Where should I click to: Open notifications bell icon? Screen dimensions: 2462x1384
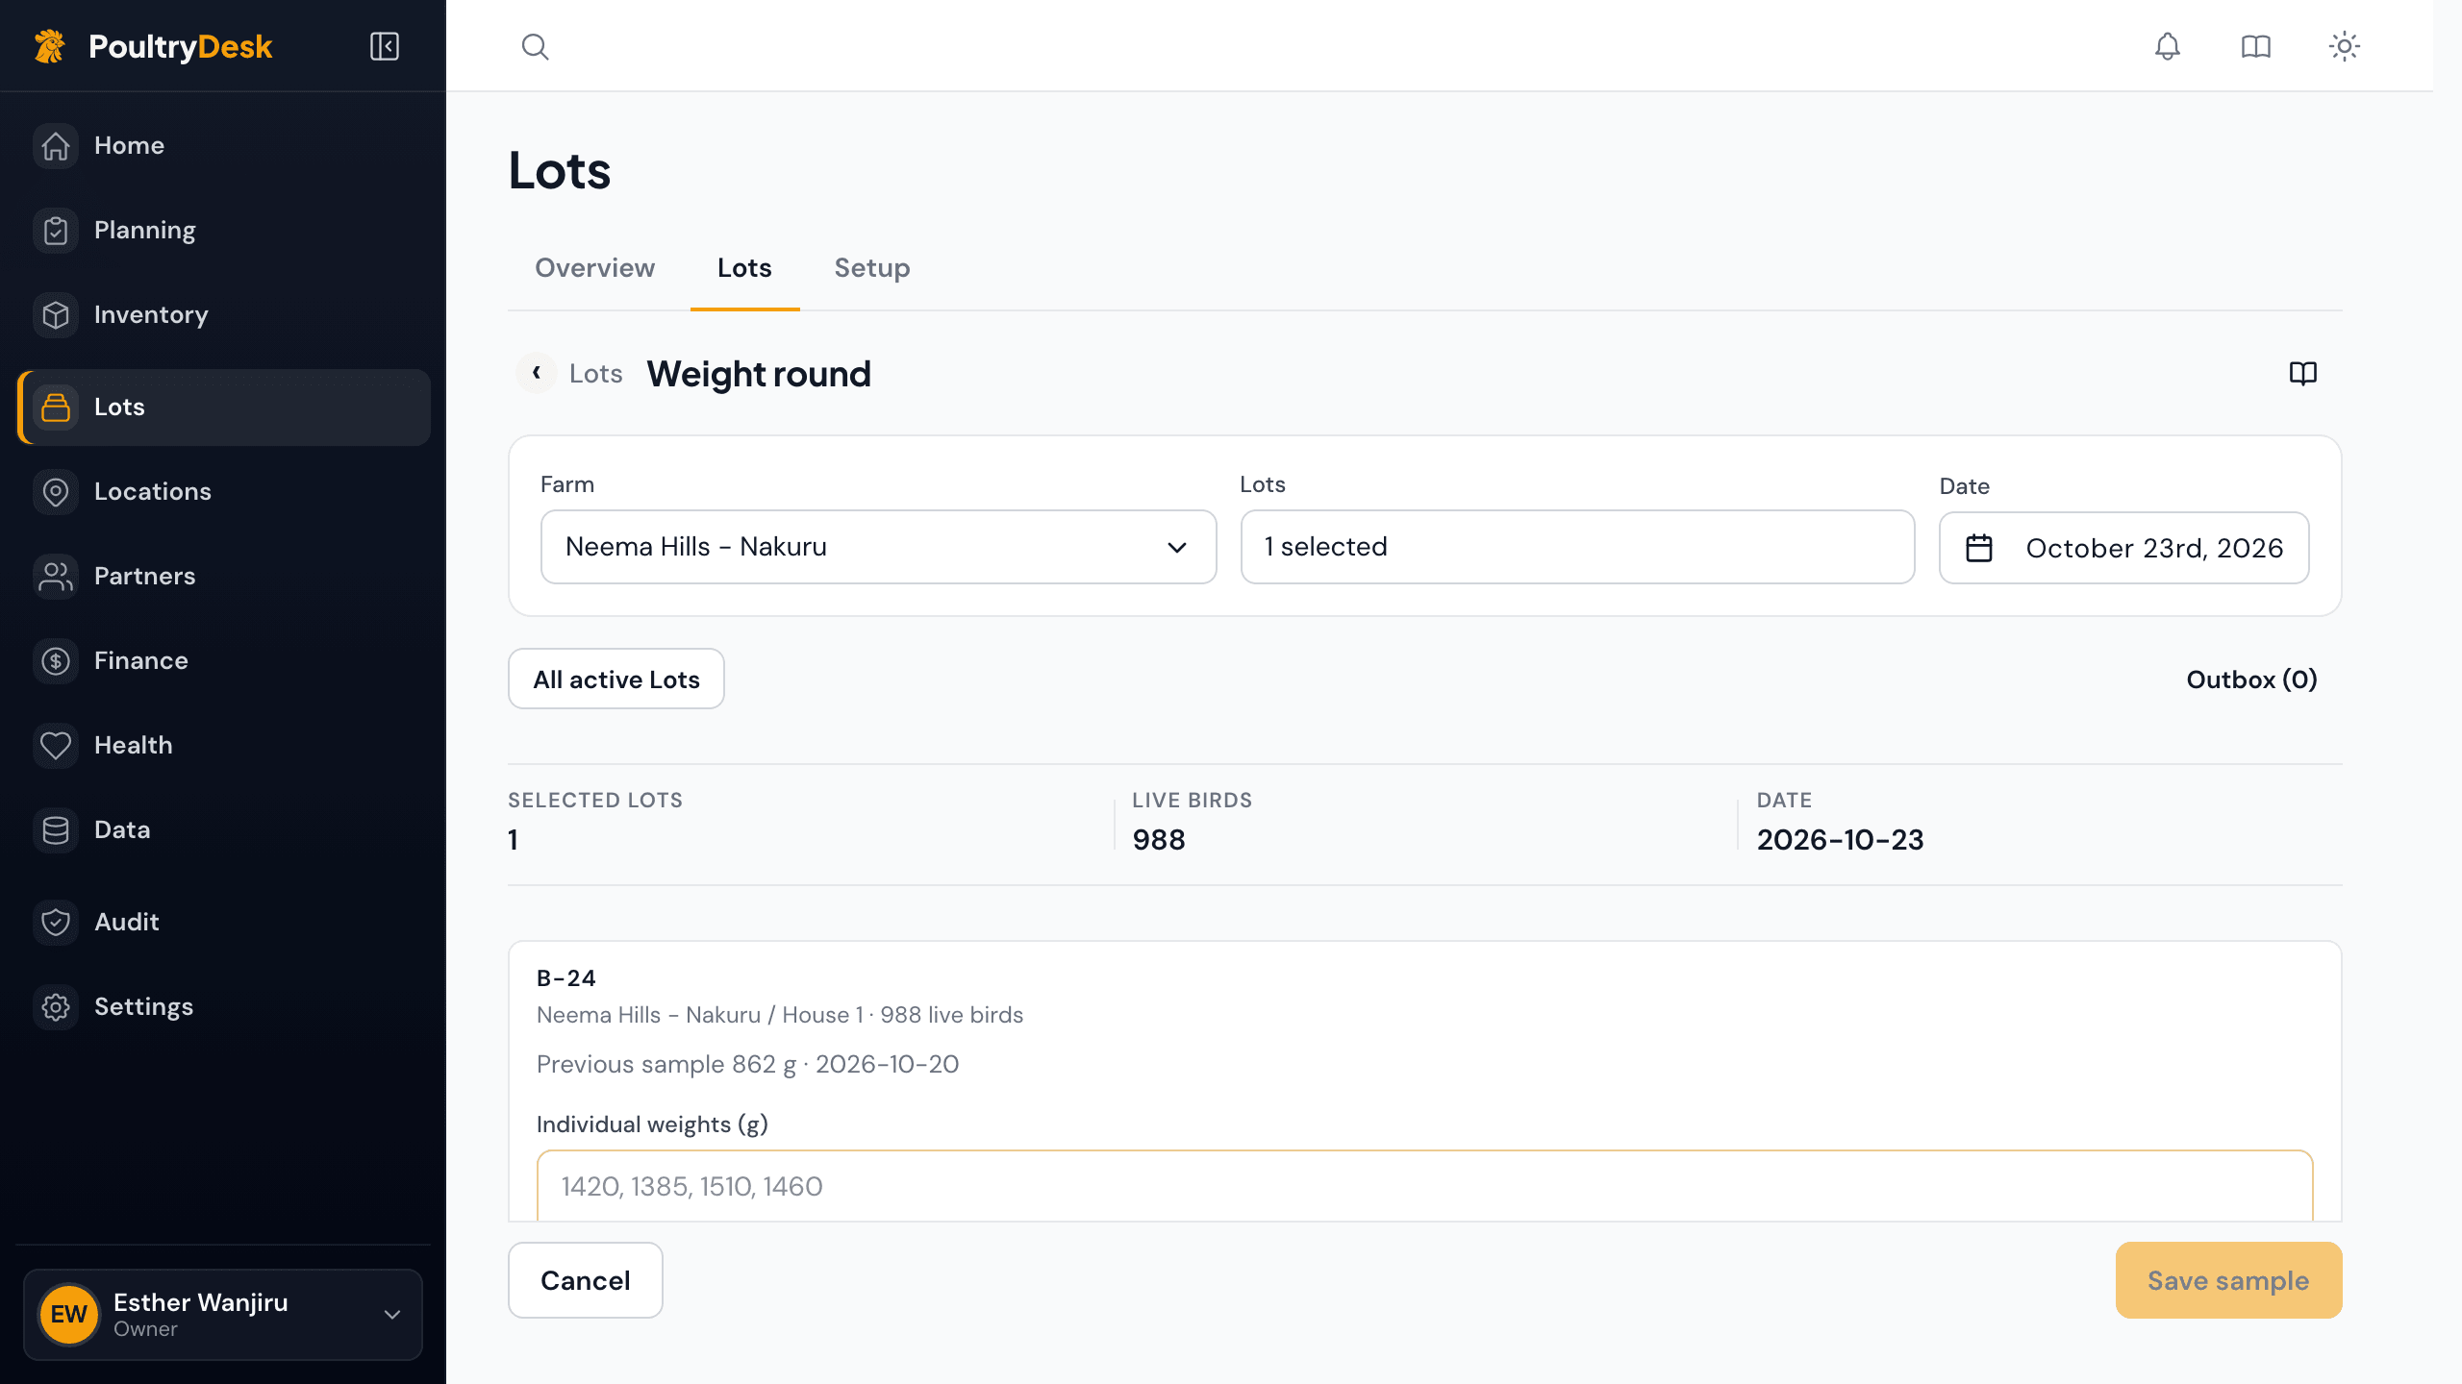(x=2168, y=46)
